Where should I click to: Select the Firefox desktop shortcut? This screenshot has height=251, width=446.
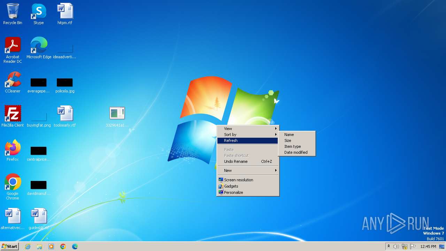13,151
